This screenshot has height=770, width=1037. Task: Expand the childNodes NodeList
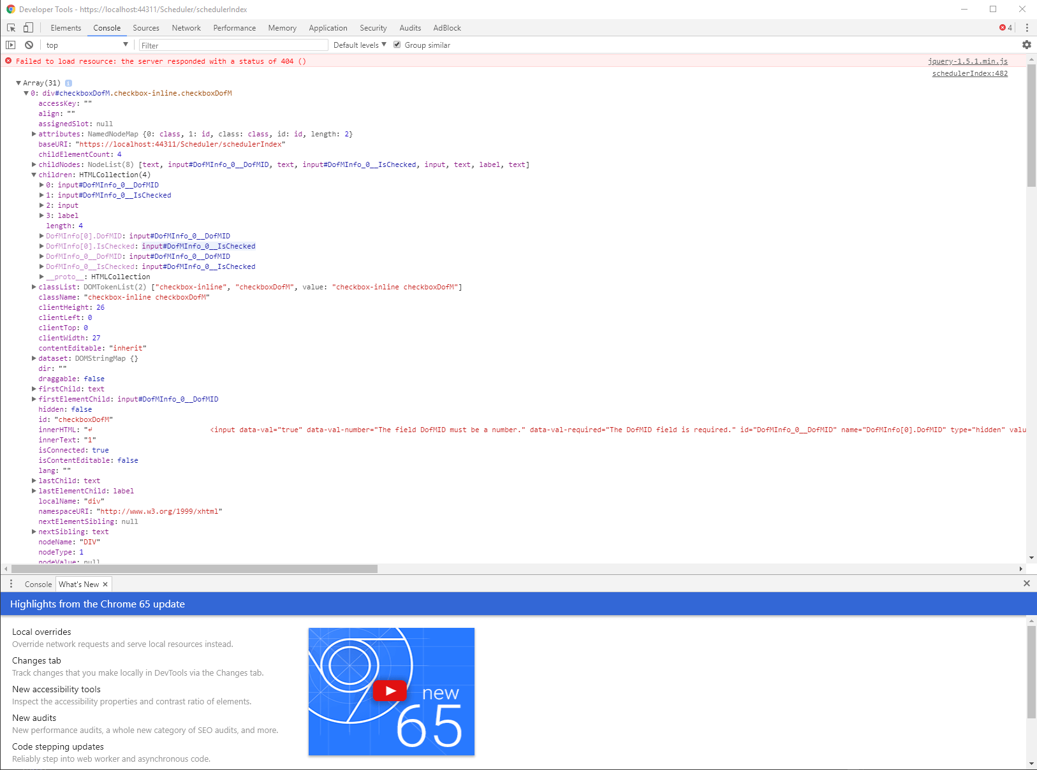34,164
